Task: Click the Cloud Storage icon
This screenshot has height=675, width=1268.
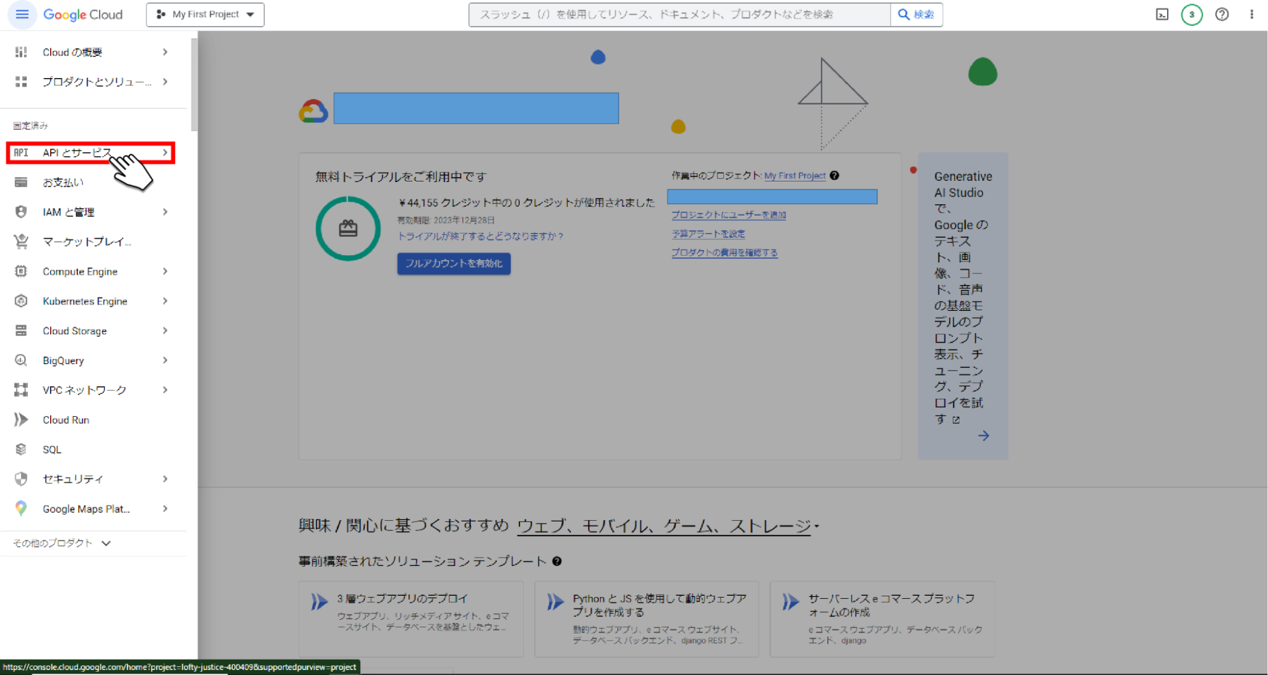Action: pyautogui.click(x=21, y=331)
